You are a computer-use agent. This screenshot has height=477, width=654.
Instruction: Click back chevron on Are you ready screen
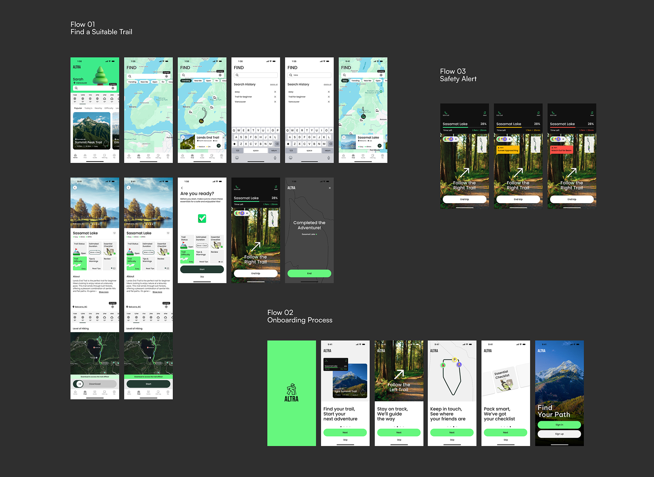coord(182,188)
